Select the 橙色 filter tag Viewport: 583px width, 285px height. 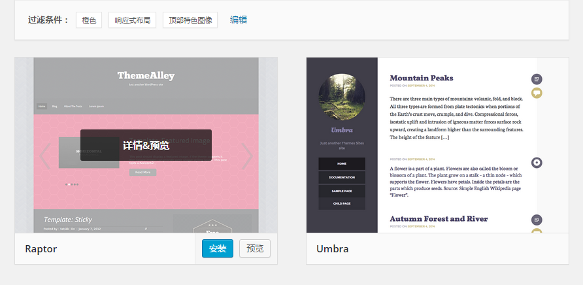[x=89, y=20]
